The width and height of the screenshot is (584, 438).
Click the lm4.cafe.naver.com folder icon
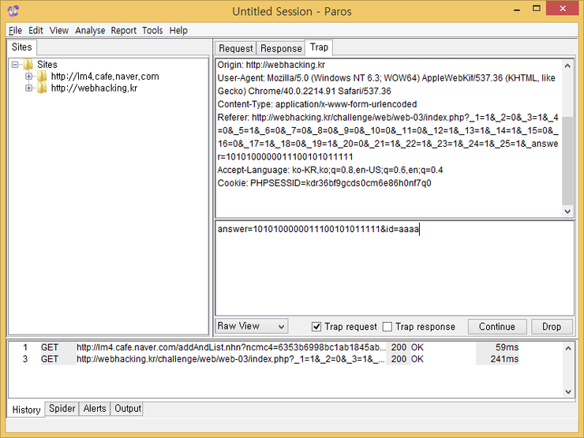42,77
